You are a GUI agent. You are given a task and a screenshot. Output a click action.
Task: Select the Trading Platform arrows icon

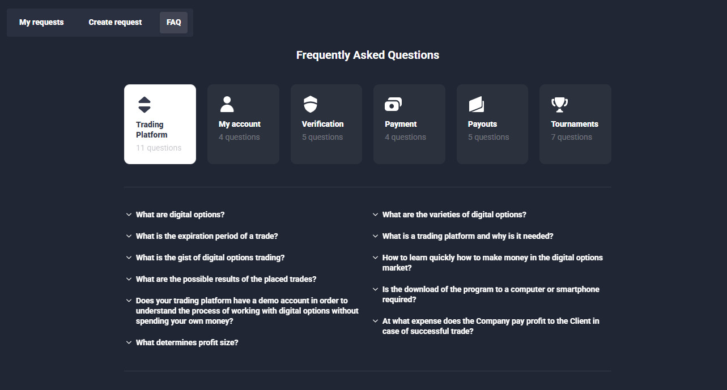(x=144, y=104)
